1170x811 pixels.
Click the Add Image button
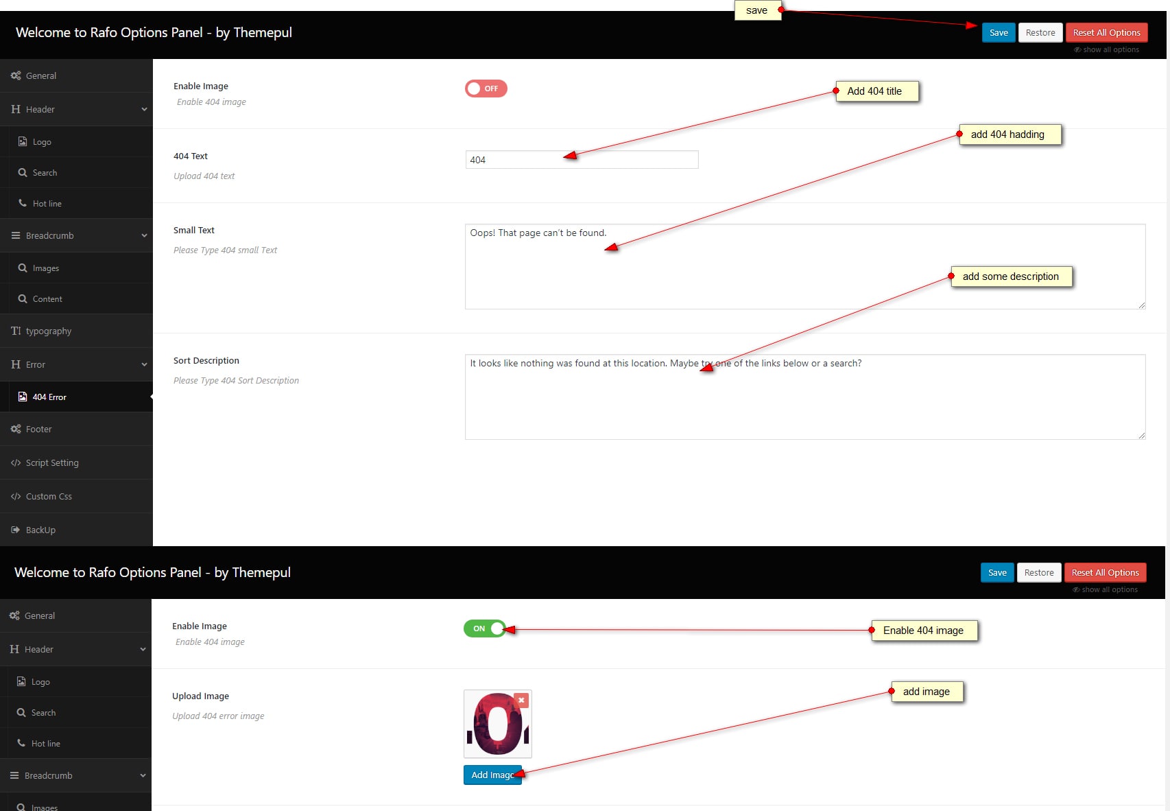coord(492,775)
